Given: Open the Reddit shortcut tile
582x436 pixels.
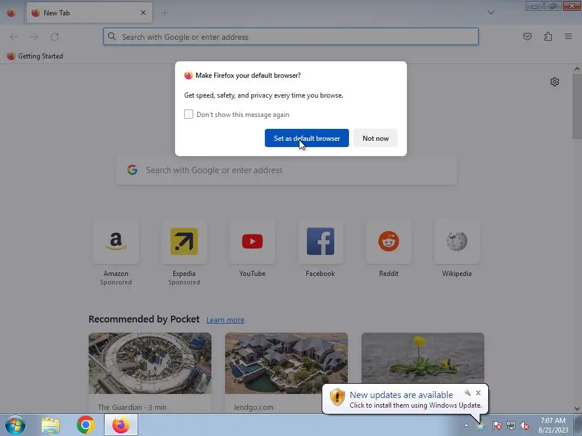Looking at the screenshot, I should click(389, 242).
